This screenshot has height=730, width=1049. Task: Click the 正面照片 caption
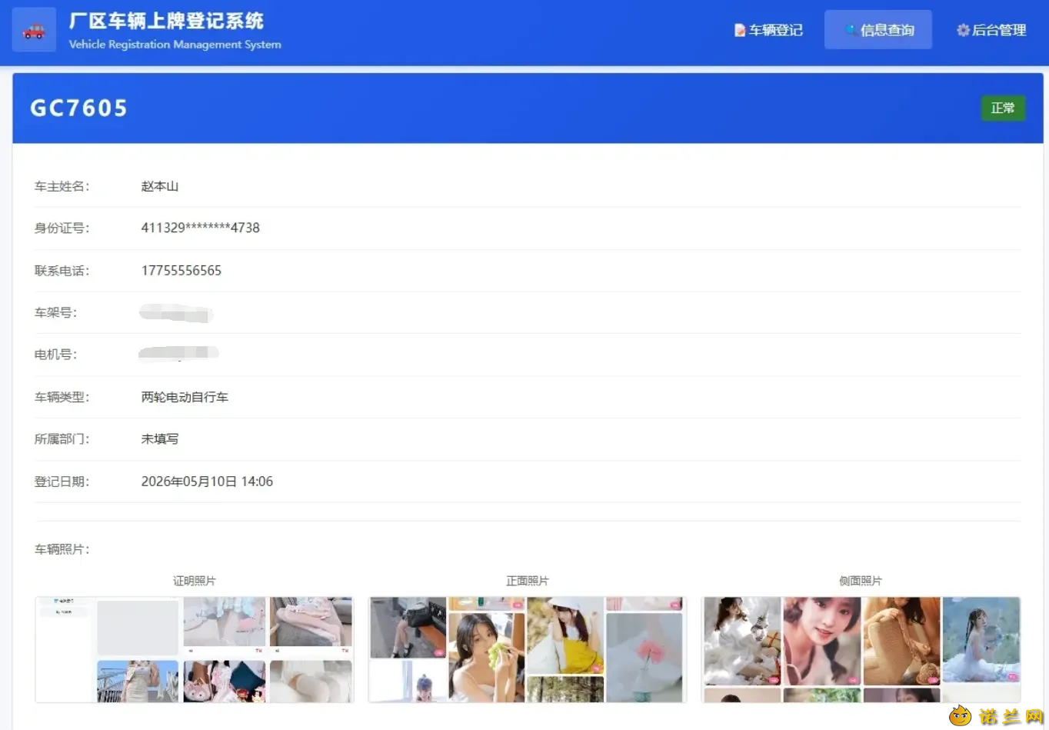(x=528, y=581)
